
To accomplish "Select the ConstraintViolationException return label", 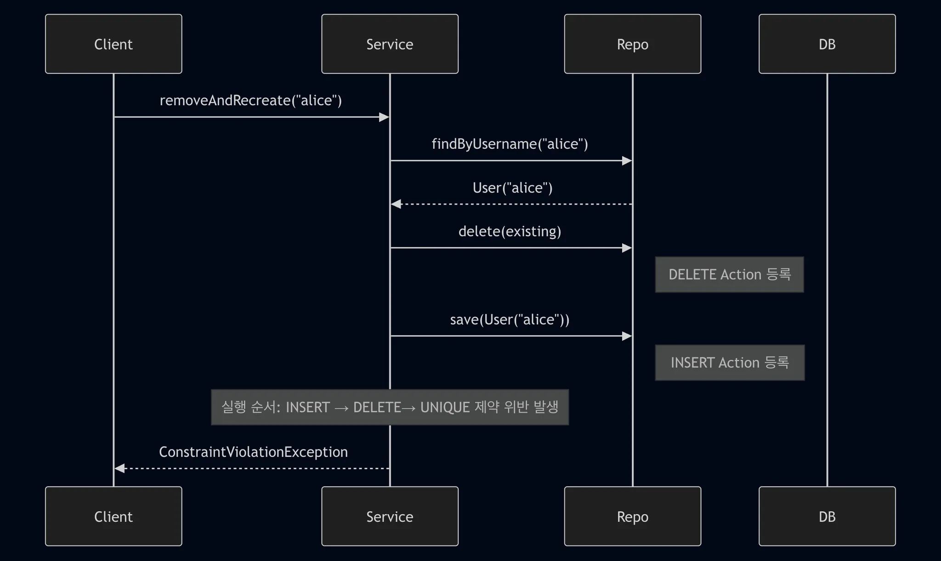I will tap(253, 452).
